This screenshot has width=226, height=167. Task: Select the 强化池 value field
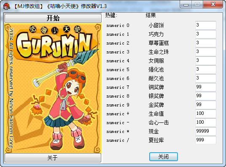click(x=206, y=69)
